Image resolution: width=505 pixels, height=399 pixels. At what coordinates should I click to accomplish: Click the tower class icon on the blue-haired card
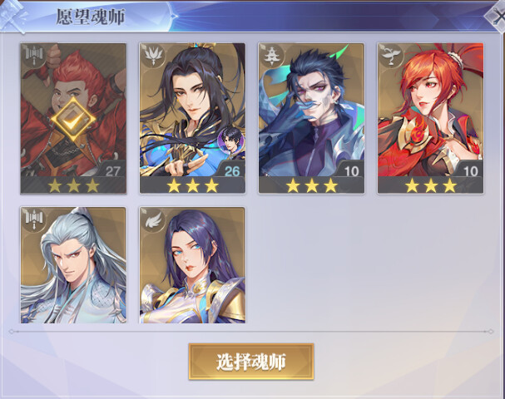click(x=273, y=57)
